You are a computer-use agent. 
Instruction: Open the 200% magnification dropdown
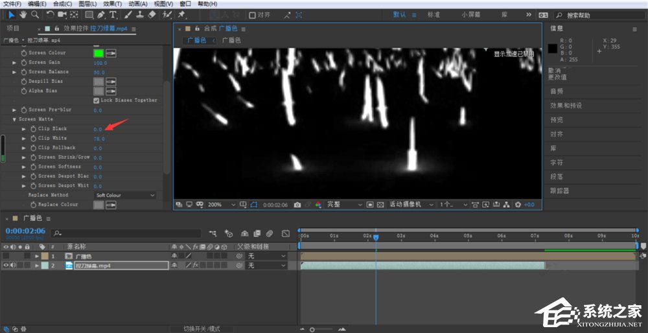(220, 205)
